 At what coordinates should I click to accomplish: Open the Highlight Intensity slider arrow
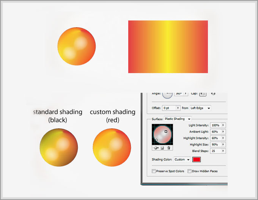tap(223, 138)
